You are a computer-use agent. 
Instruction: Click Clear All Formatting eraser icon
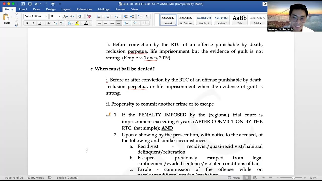pyautogui.click(x=89, y=16)
